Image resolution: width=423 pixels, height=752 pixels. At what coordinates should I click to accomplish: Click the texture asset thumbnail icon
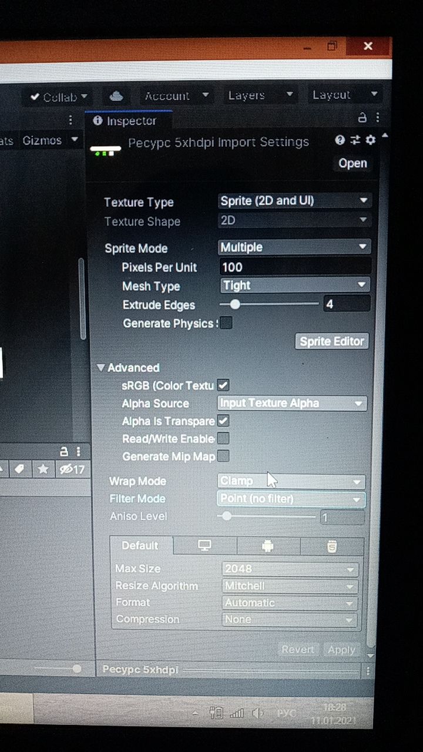[x=106, y=150]
